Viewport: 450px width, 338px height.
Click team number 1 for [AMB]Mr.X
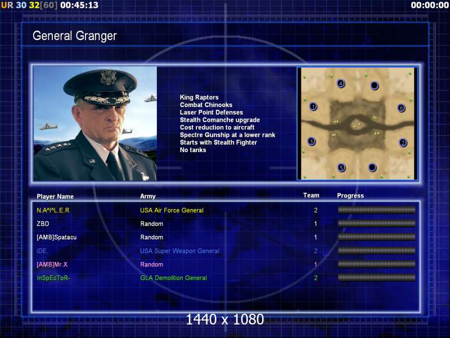click(x=316, y=264)
